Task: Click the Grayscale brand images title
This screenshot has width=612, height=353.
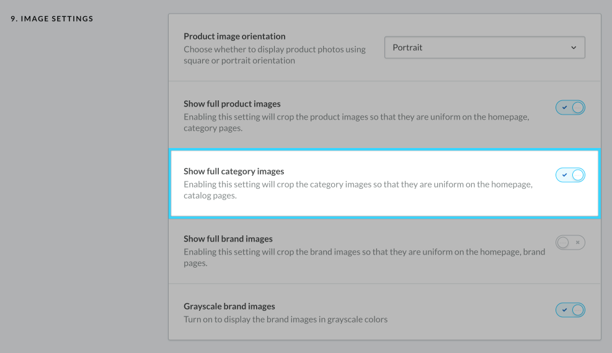Action: [x=229, y=307]
